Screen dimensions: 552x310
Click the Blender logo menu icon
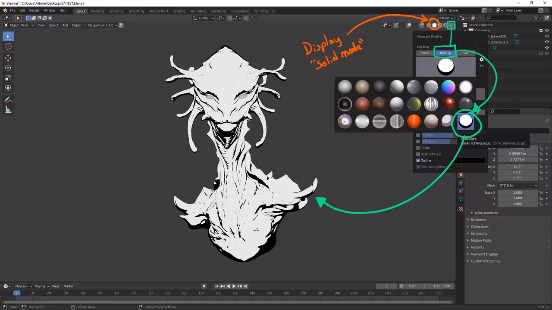[5, 10]
